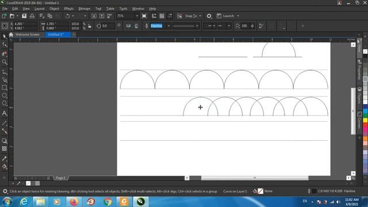This screenshot has width=368, height=207.
Task: Select the Color Eyedropper tool
Action: click(x=4, y=159)
